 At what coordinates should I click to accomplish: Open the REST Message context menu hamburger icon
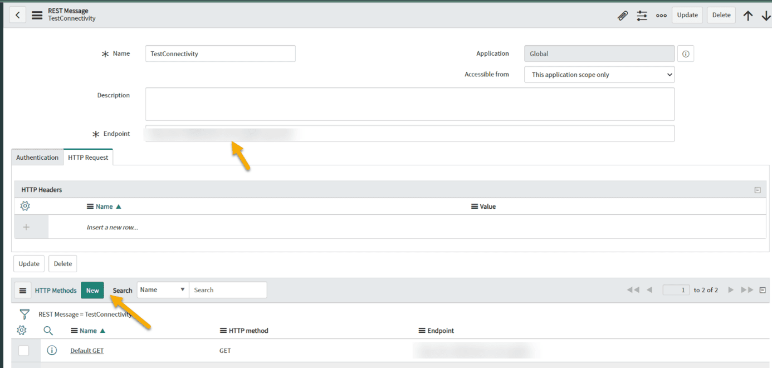(x=37, y=15)
